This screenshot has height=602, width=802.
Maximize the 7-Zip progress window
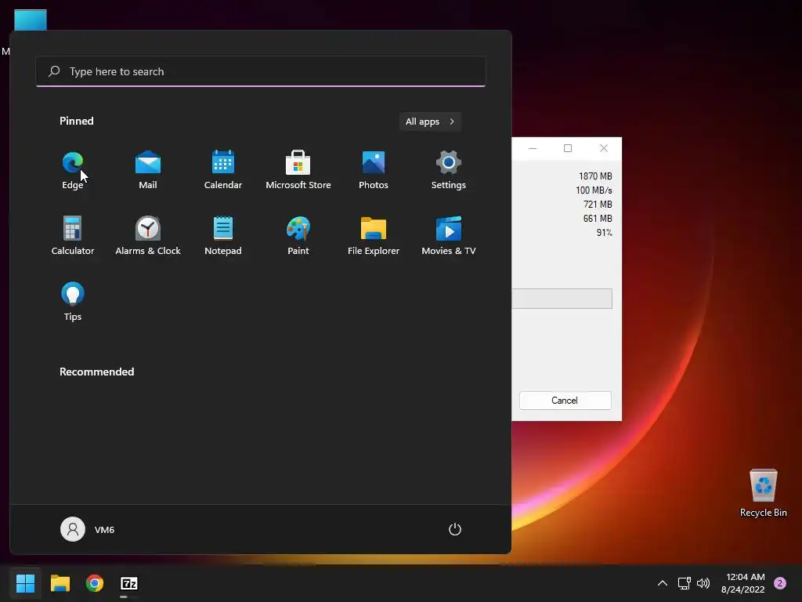568,148
